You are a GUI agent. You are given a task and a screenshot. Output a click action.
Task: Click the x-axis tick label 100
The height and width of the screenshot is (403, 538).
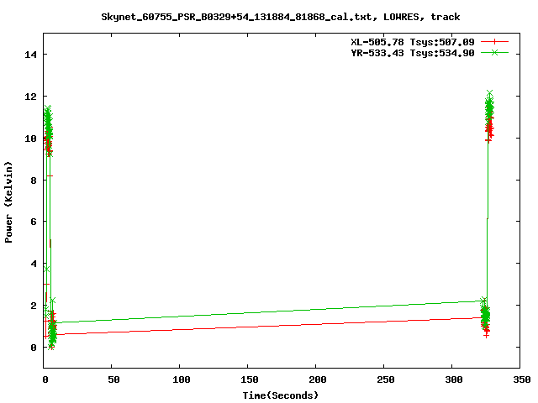tap(182, 379)
